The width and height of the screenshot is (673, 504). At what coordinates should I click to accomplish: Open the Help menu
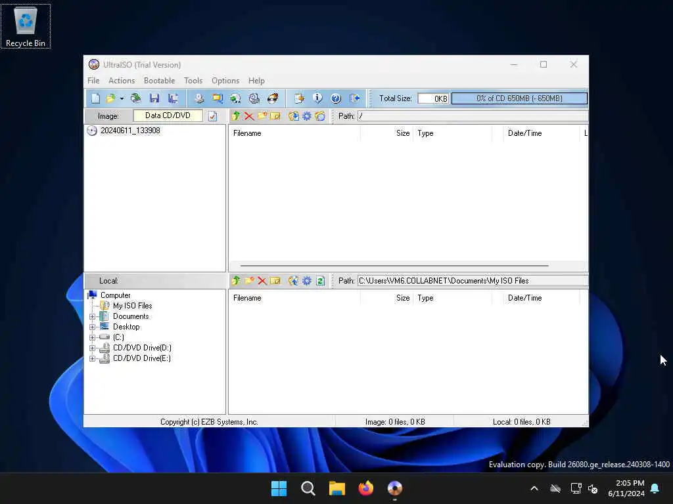point(256,81)
